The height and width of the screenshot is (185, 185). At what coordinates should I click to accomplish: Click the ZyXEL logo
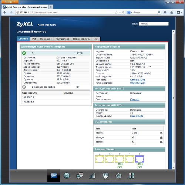(x=25, y=24)
